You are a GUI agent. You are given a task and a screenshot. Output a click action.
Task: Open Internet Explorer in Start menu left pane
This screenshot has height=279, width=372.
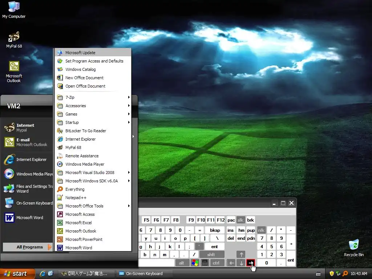28,159
